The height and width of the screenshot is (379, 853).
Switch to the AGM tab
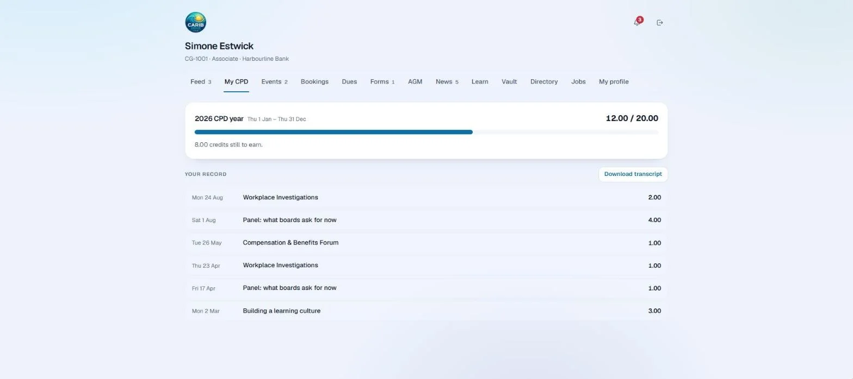pyautogui.click(x=415, y=82)
